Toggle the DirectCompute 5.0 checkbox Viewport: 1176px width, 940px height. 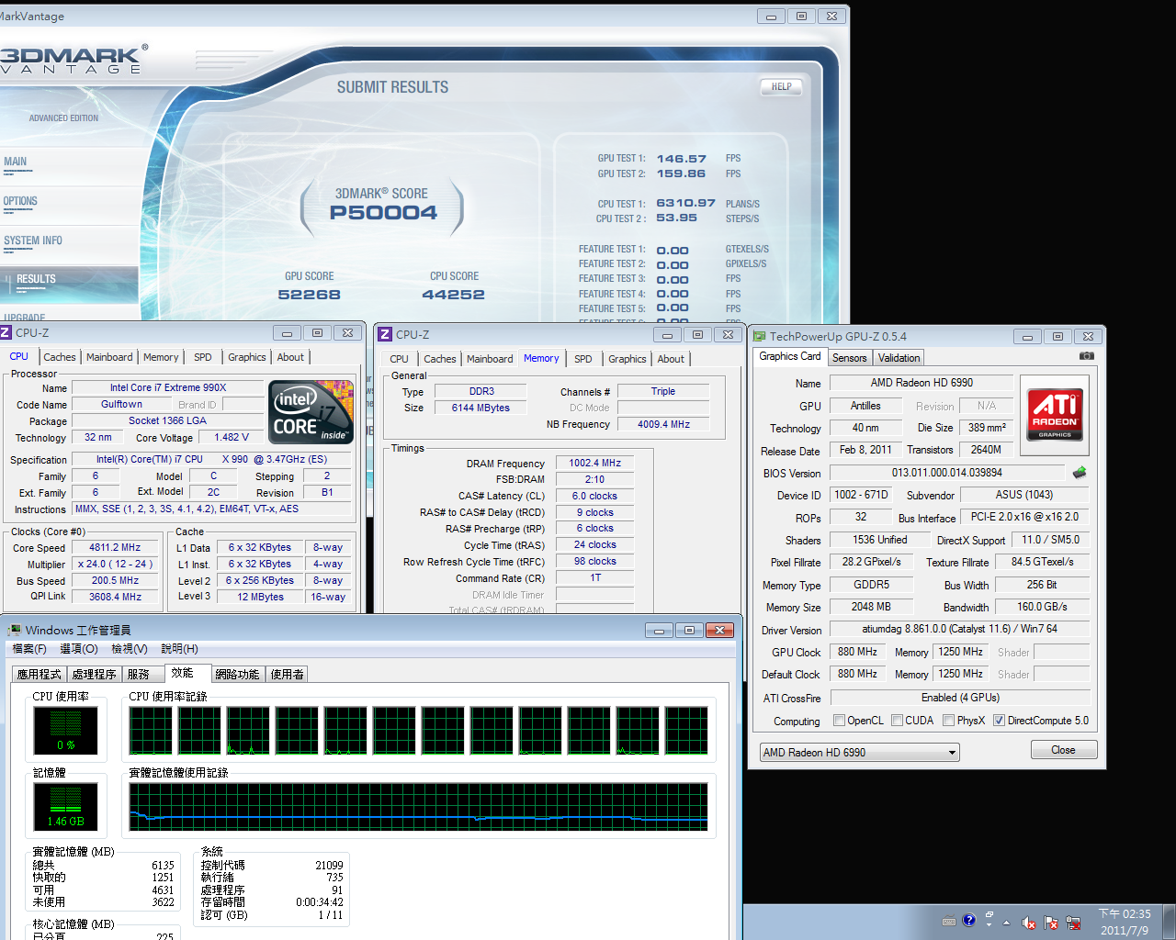pos(999,721)
